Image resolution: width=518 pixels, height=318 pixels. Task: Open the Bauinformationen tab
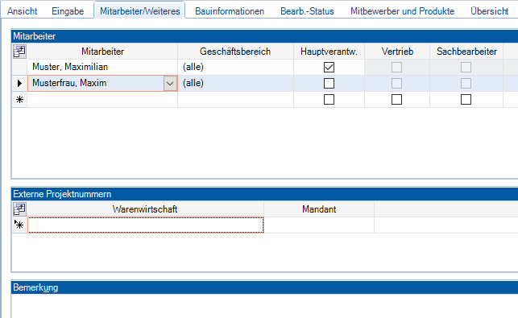click(x=230, y=11)
